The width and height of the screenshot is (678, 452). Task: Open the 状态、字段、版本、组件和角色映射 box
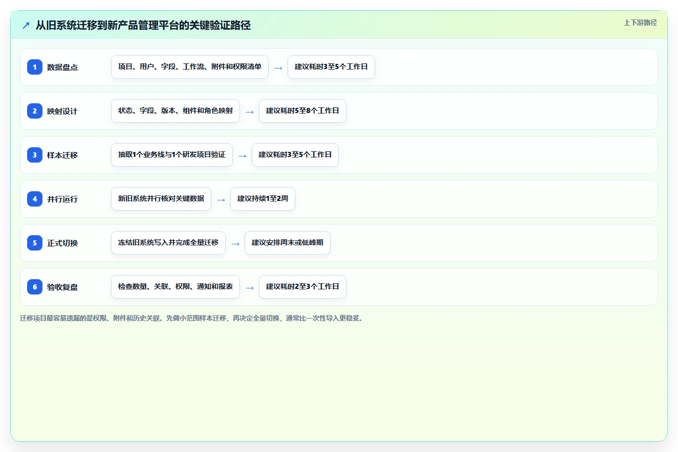pyautogui.click(x=176, y=111)
